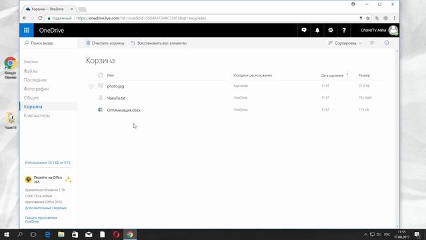Click the image icon of photo.jpg
Screen dimensions: 426x240
(x=101, y=86)
